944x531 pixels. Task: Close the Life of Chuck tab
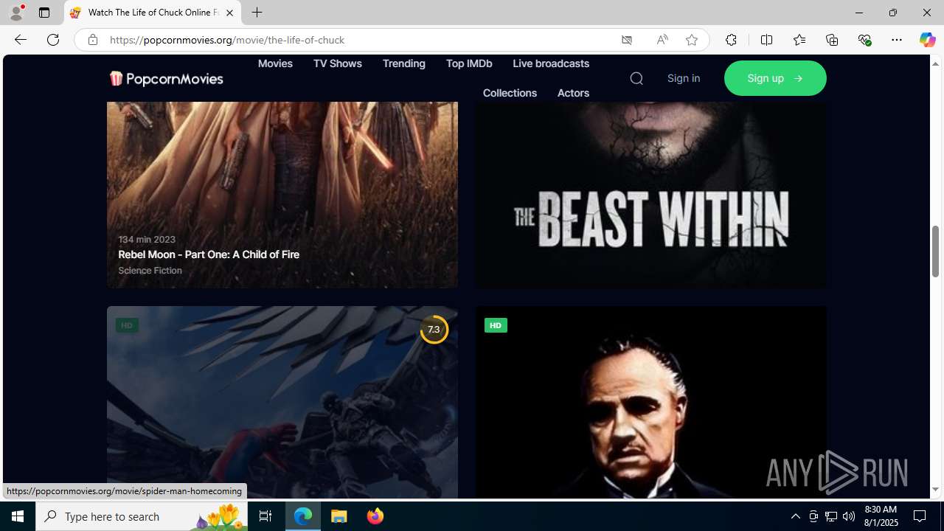[x=229, y=13]
